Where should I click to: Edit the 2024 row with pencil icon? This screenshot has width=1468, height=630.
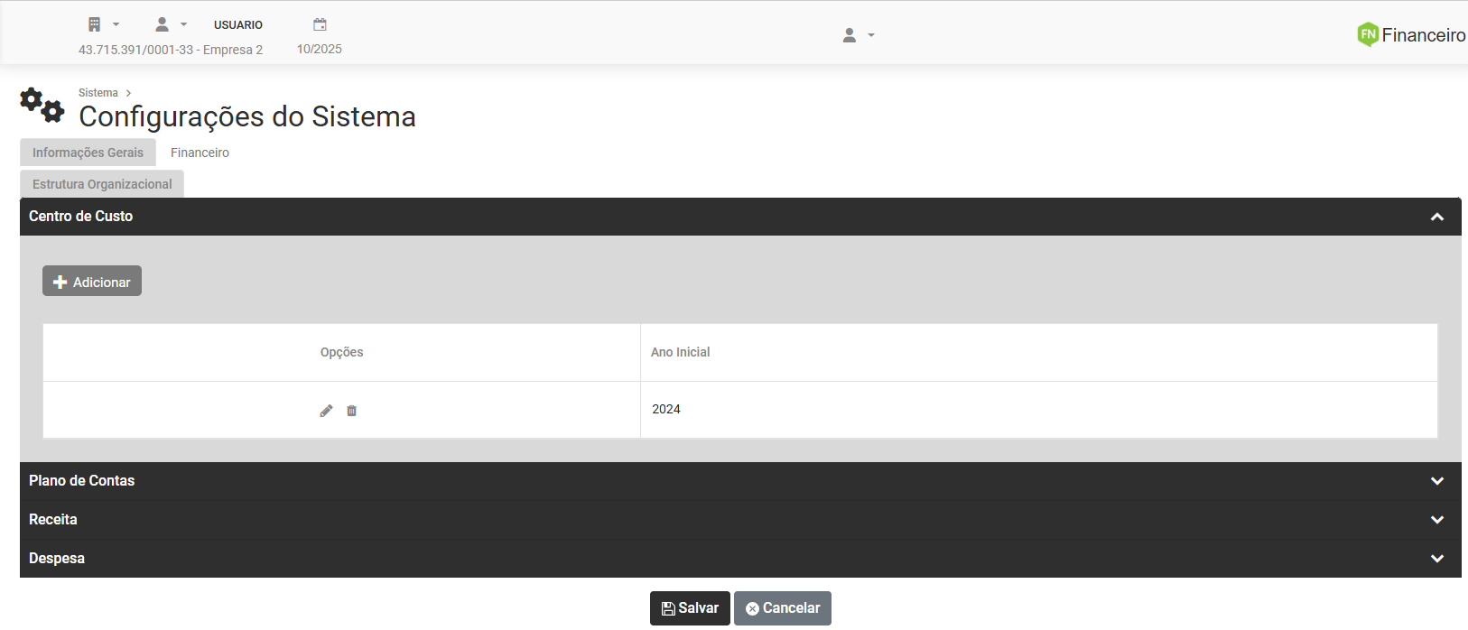[x=326, y=411]
